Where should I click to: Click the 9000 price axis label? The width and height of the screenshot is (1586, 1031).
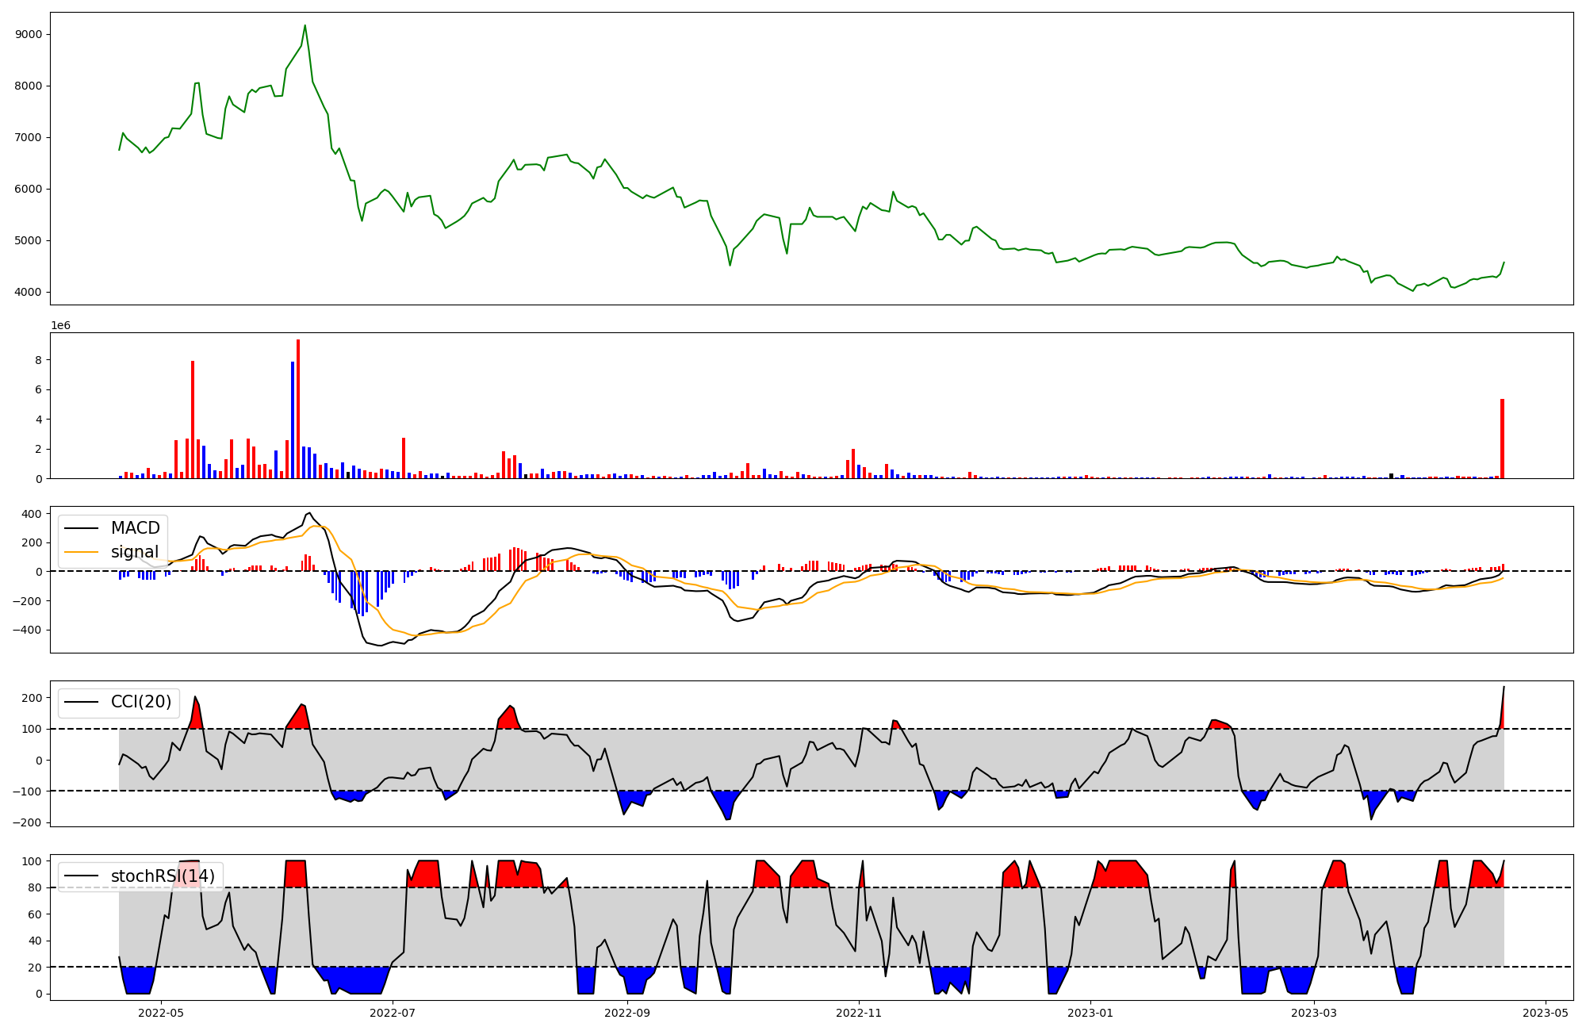coord(29,35)
